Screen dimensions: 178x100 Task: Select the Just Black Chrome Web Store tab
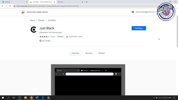[x=42, y=2]
